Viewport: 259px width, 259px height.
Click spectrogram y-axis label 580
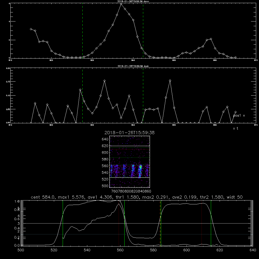tap(105, 159)
